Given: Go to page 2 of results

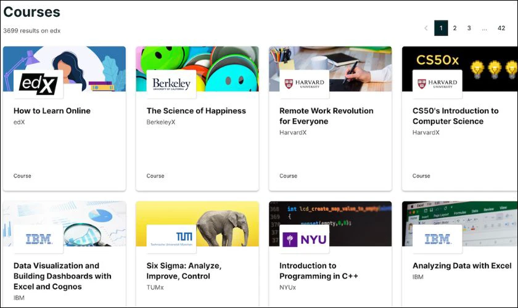Looking at the screenshot, I should point(455,28).
